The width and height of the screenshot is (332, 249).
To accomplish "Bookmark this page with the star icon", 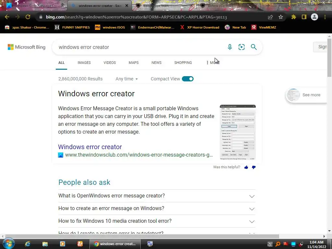I will [x=281, y=17].
